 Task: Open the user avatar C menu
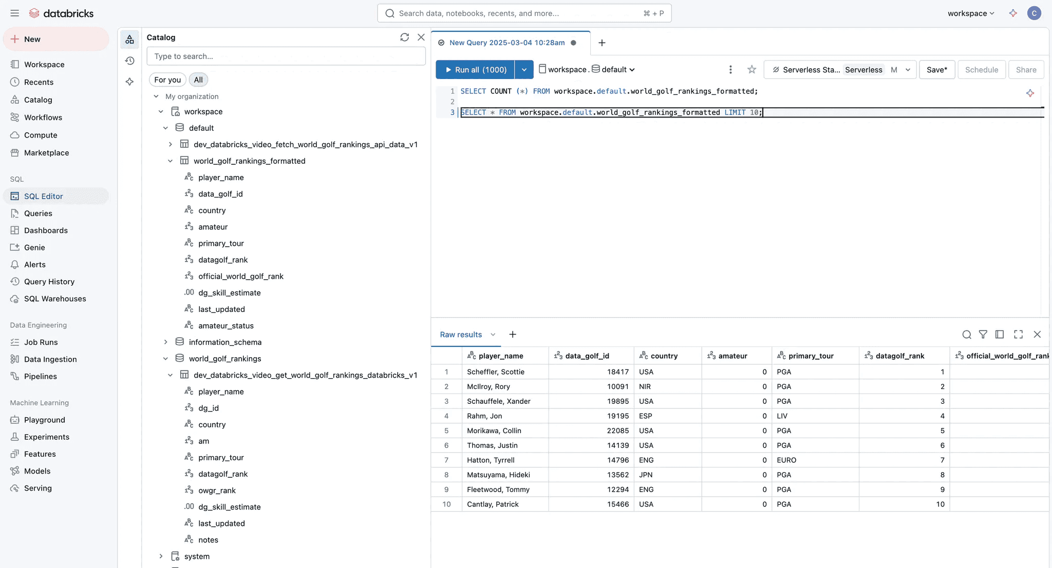click(1034, 13)
